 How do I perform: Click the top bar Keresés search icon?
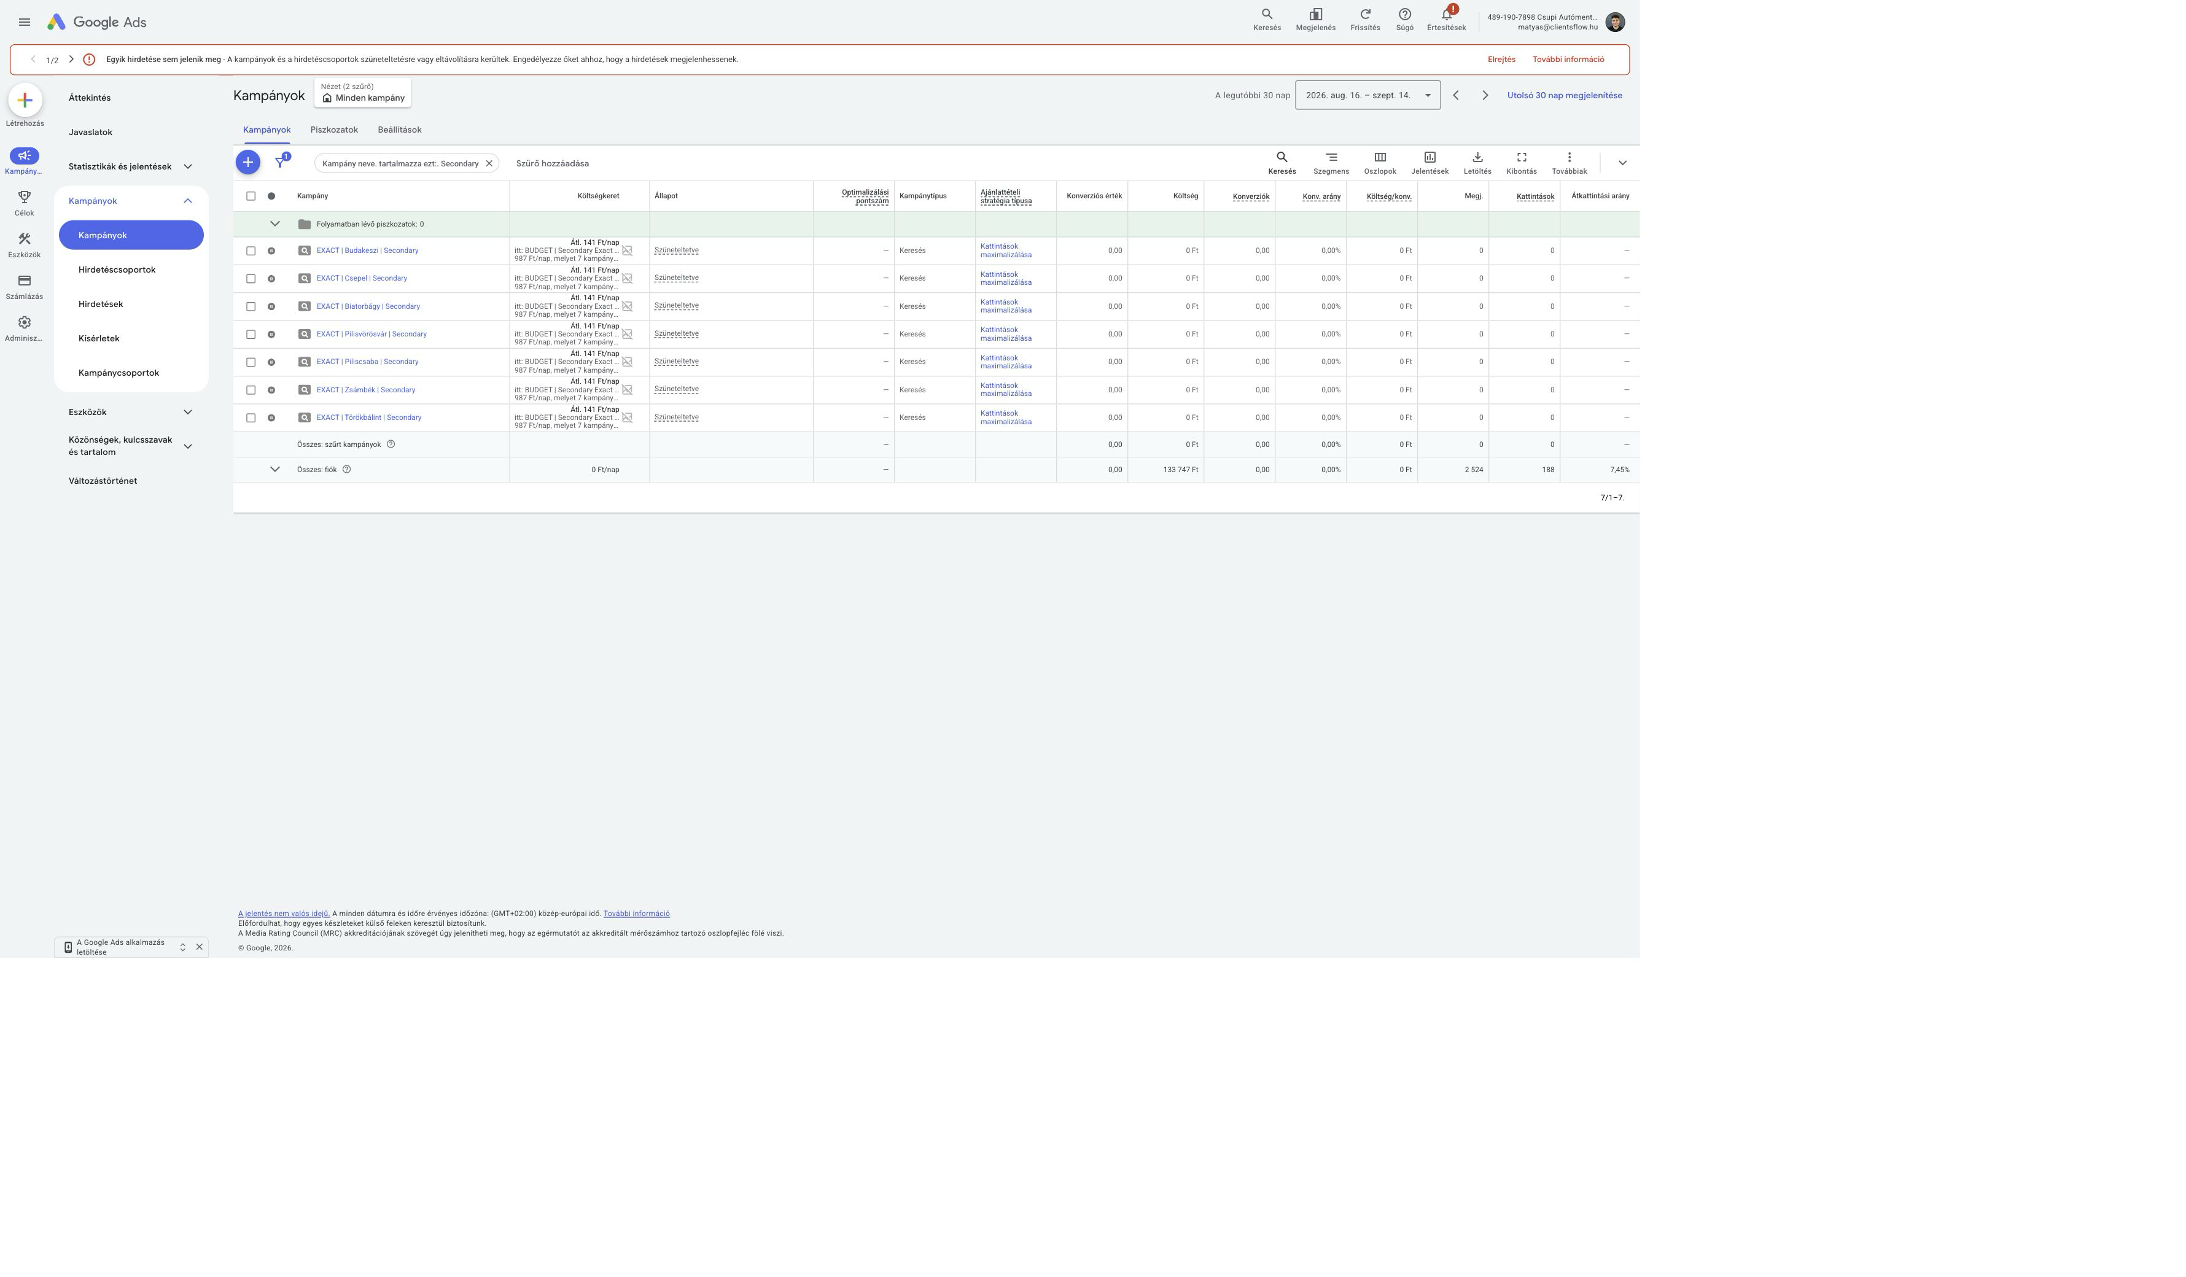pyautogui.click(x=1267, y=20)
